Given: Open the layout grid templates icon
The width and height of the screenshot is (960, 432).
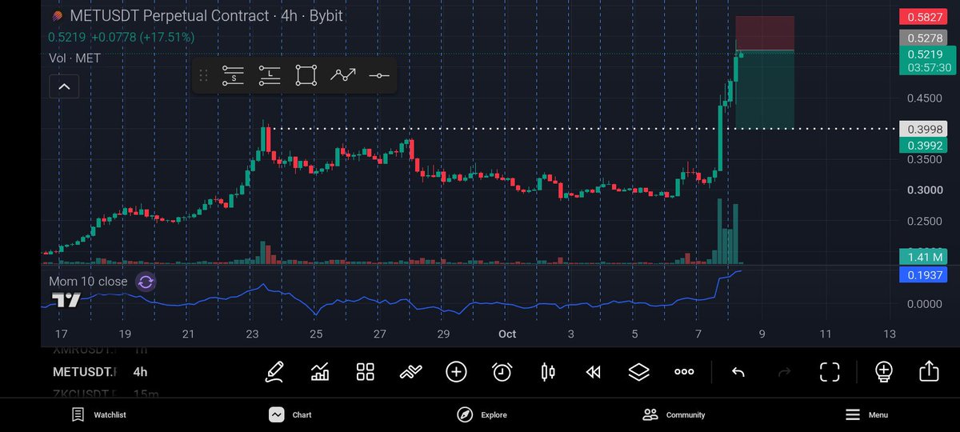Looking at the screenshot, I should (x=366, y=371).
